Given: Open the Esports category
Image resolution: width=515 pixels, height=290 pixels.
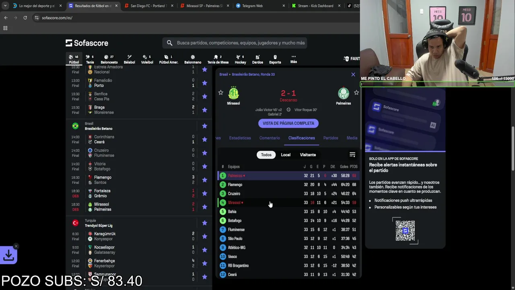Looking at the screenshot, I should 275,59.
